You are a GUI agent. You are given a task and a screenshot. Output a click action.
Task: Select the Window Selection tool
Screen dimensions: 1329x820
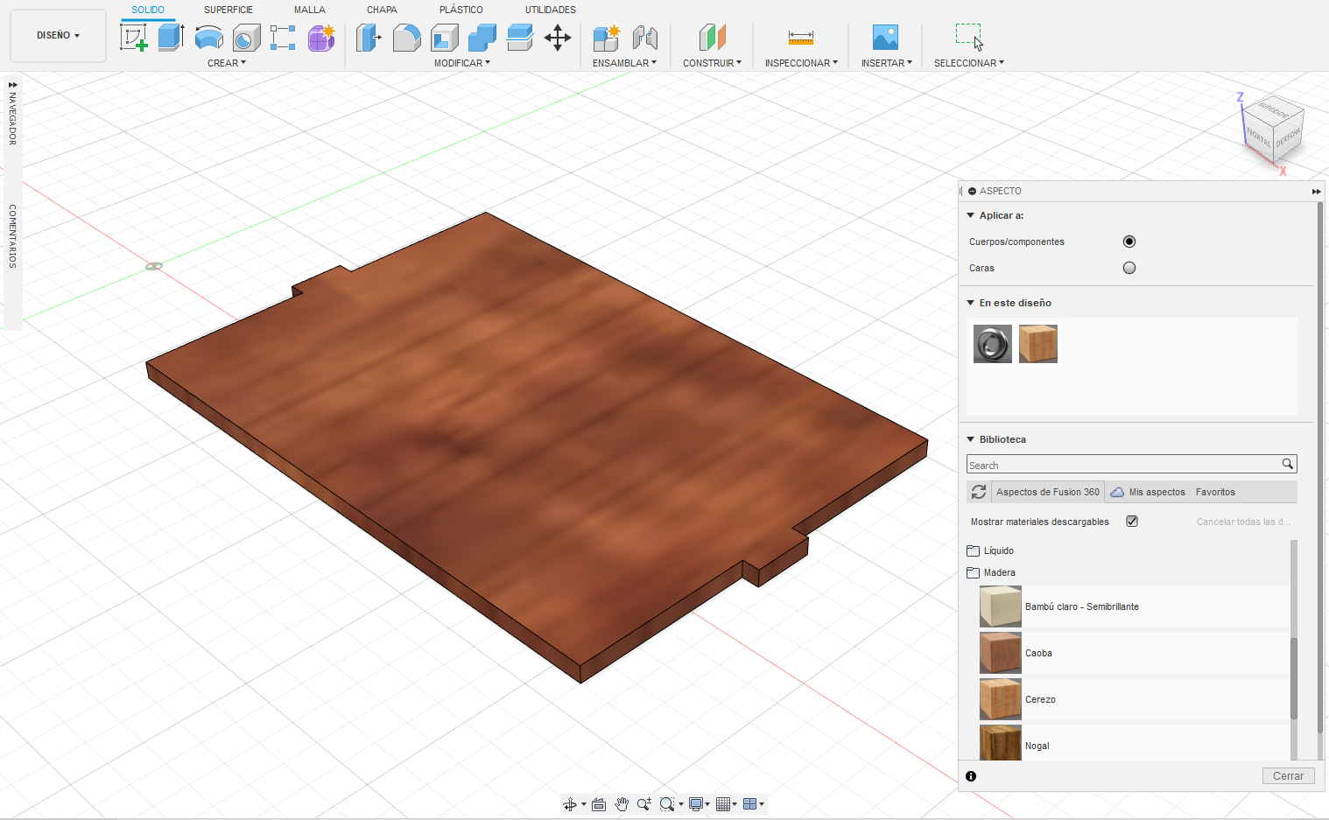(969, 38)
